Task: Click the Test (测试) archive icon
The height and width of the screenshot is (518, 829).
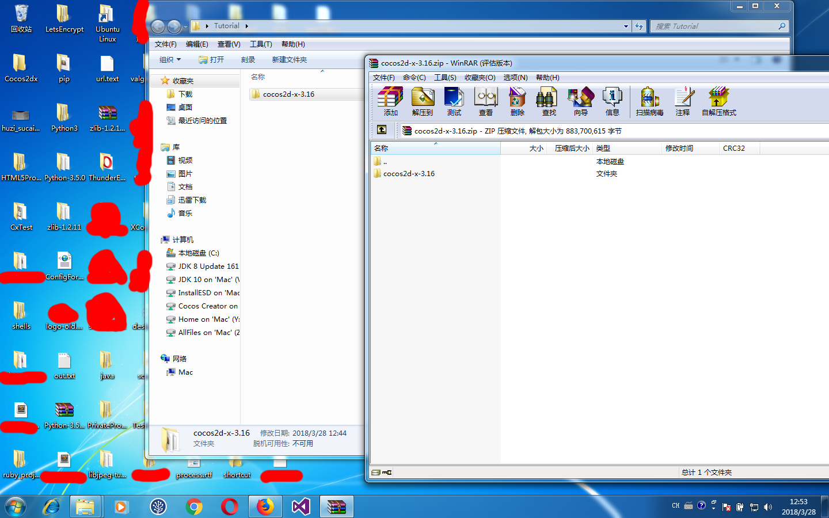Action: [454, 101]
